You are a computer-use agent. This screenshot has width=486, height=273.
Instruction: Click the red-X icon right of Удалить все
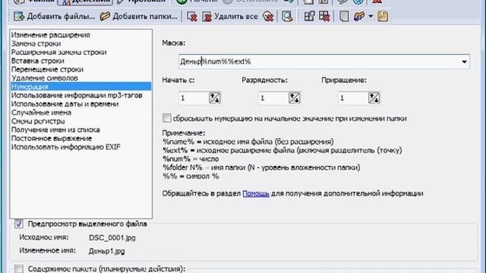click(268, 17)
